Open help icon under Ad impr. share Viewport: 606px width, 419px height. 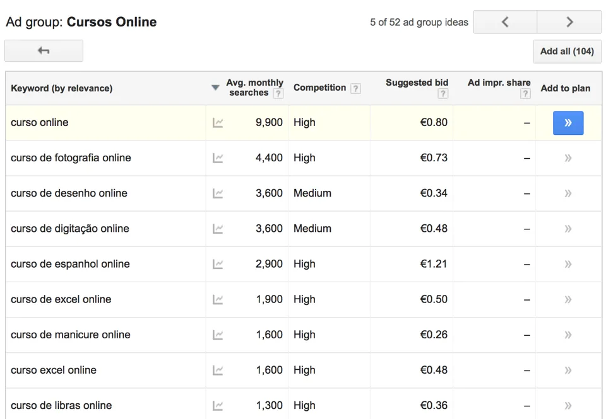525,93
